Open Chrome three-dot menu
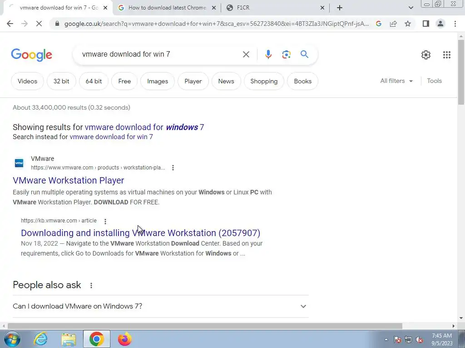This screenshot has width=465, height=348. (x=455, y=24)
